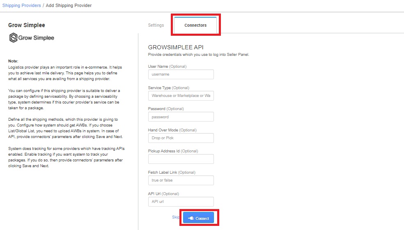The image size is (404, 230).
Task: Click the 'API Url (Optional)' label
Action: 163,193
